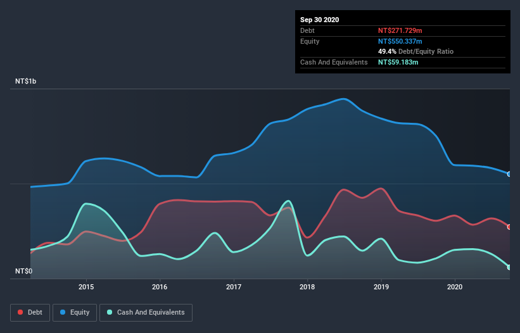
Task: Click the Cash And Equivalents tooltip row label
Action: pyautogui.click(x=334, y=62)
